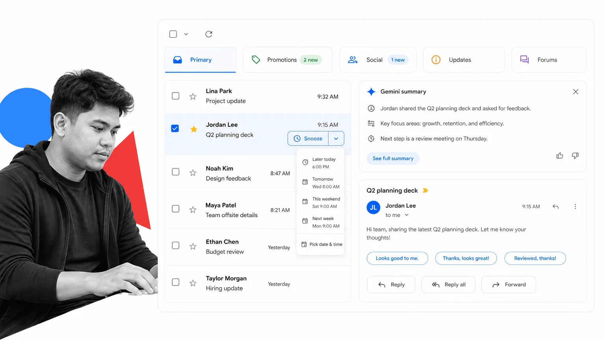
Task: Click the importance marker next to Q2 planning deck
Action: point(425,190)
